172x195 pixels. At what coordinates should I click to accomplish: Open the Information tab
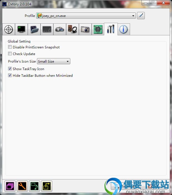tap(124, 29)
